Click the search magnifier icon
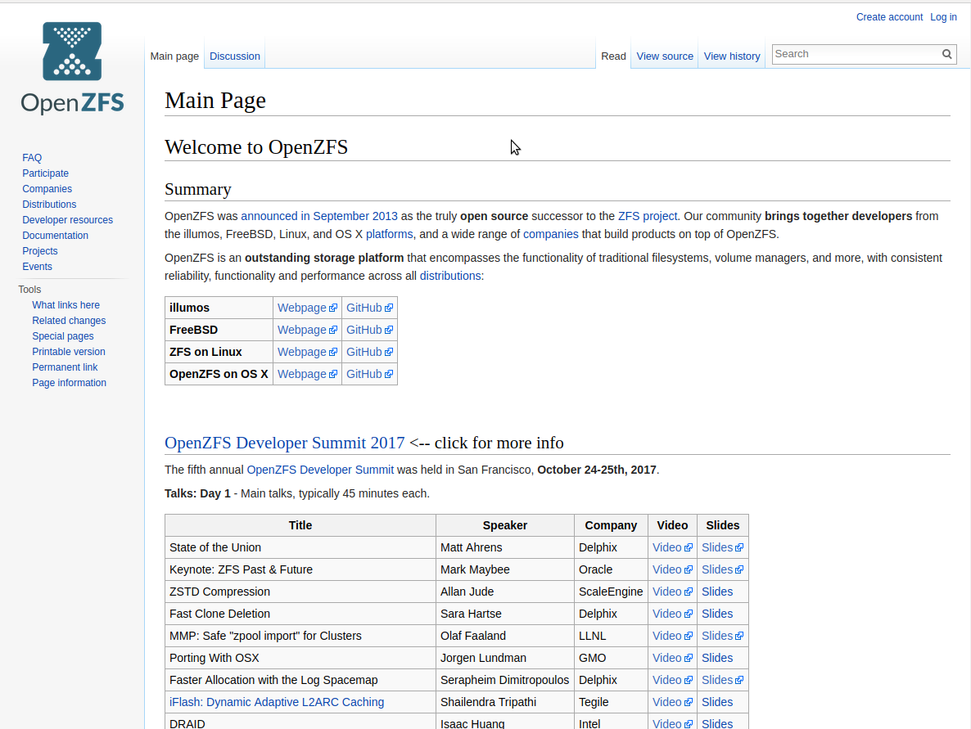 [947, 54]
